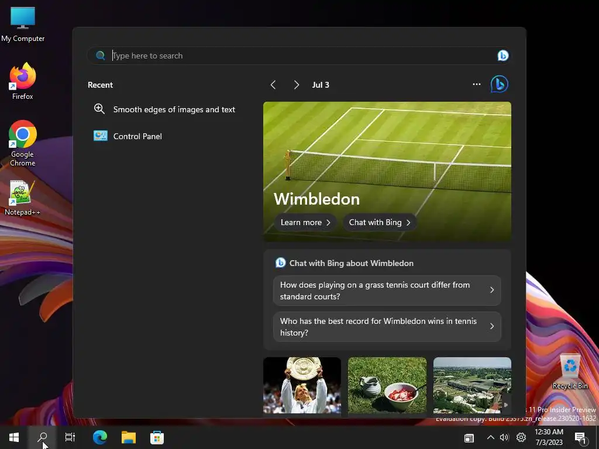Viewport: 599px width, 449px height.
Task: Open File Explorer from taskbar
Action: 129,437
